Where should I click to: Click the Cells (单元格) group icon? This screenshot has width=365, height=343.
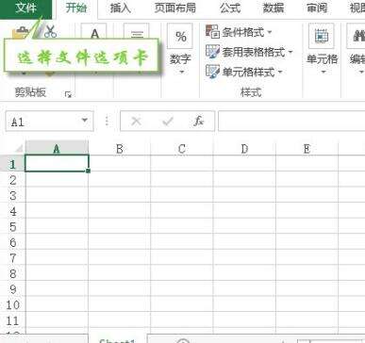322,36
